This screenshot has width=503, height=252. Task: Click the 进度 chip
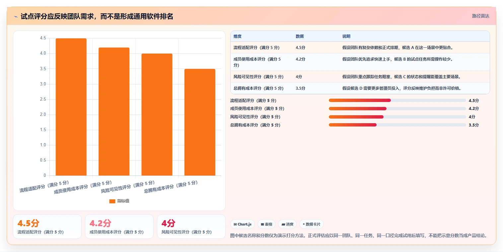click(x=287, y=224)
